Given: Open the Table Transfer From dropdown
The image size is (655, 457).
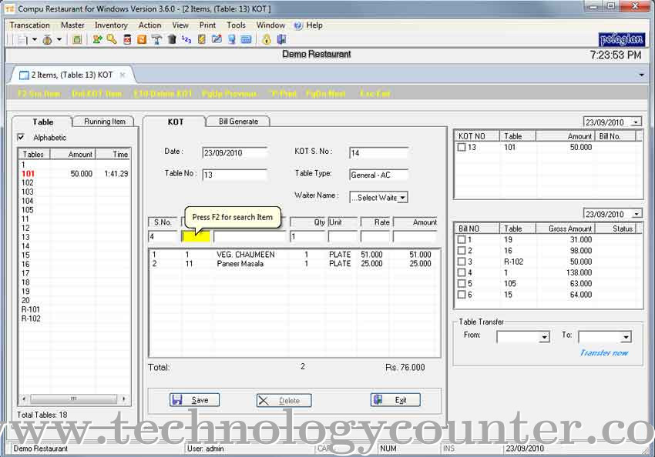Looking at the screenshot, I should click(x=544, y=336).
